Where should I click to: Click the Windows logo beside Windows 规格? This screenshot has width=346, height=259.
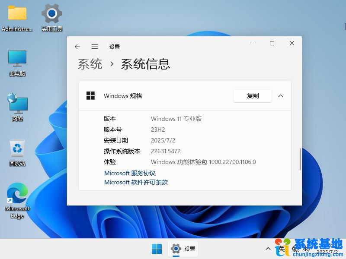click(x=90, y=96)
